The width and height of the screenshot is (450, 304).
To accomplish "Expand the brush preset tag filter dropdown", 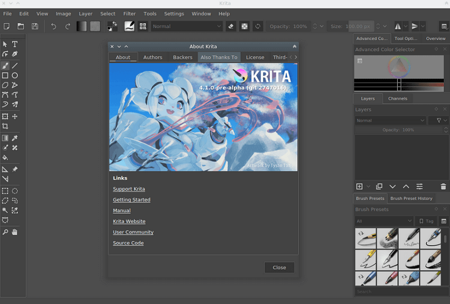I will [384, 221].
